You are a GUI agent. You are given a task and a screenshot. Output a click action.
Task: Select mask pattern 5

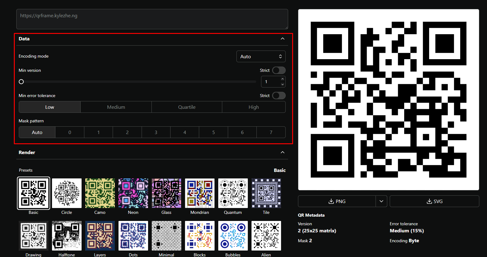[x=213, y=132]
